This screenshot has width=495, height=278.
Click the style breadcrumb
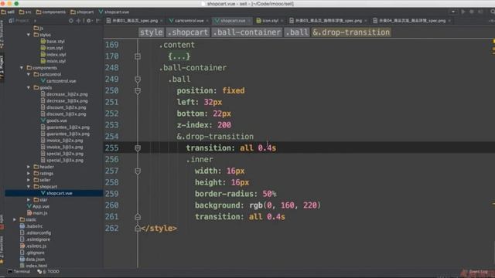tap(152, 32)
